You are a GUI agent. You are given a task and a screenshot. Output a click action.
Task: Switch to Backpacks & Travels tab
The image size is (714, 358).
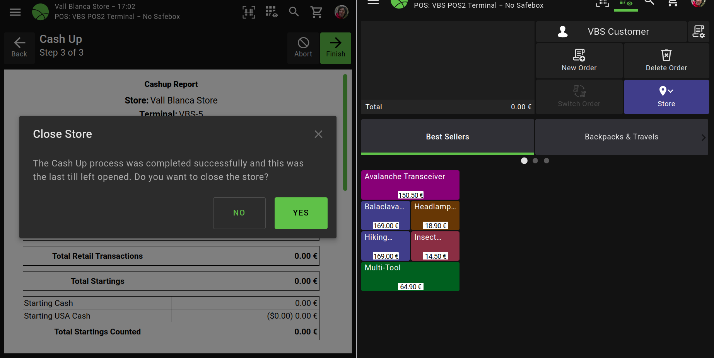tap(621, 137)
